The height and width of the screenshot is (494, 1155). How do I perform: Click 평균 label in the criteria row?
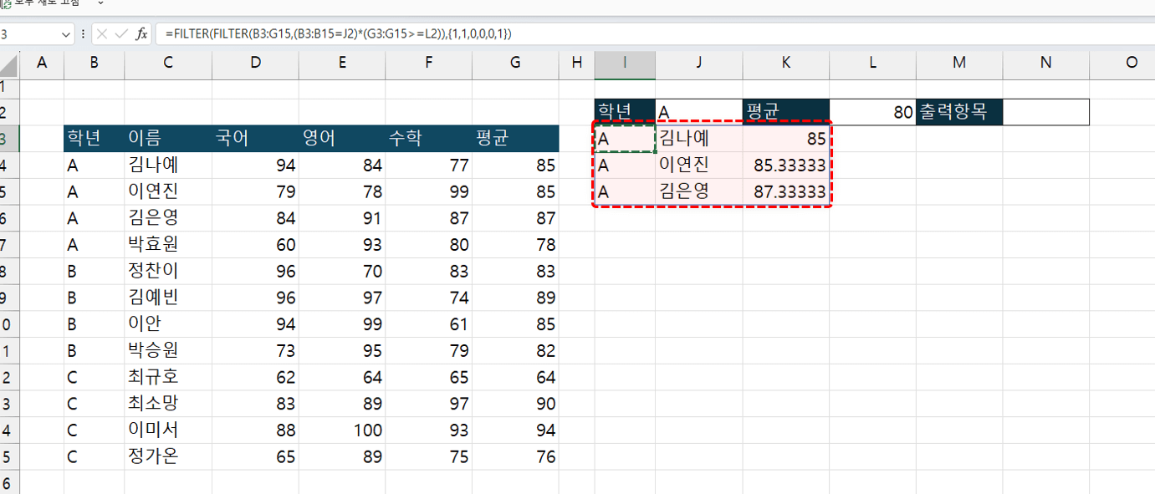[x=786, y=112]
